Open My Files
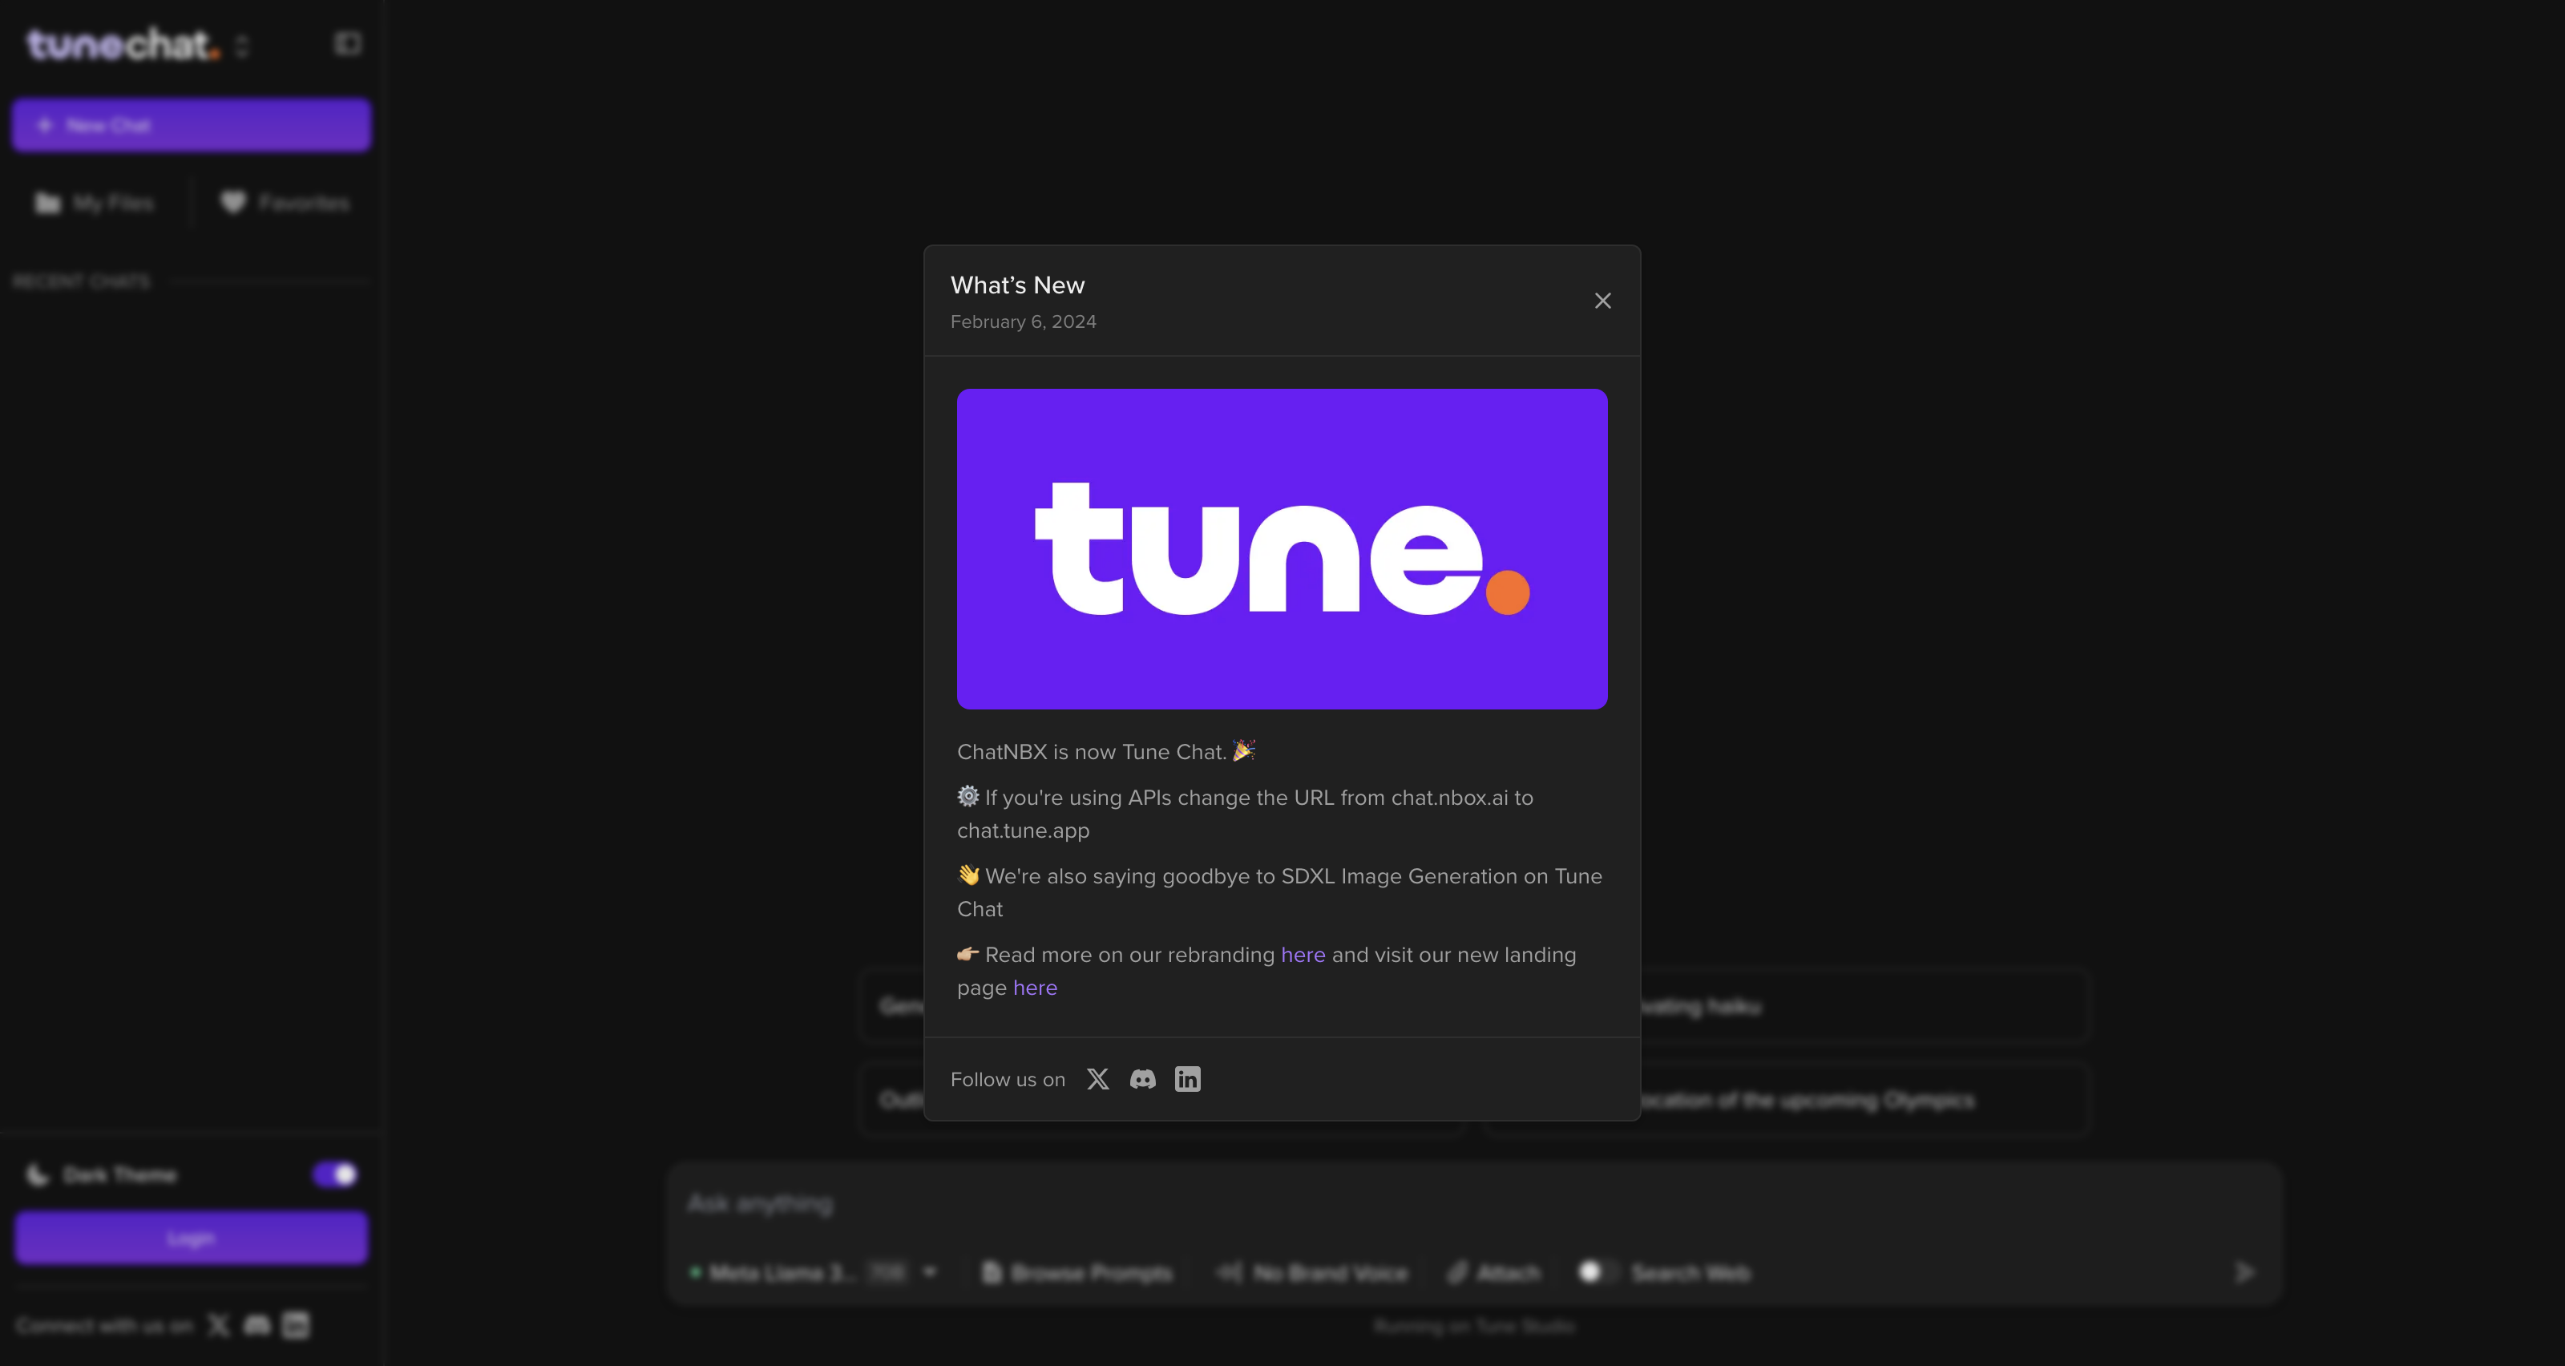Image resolution: width=2565 pixels, height=1366 pixels. click(x=95, y=203)
